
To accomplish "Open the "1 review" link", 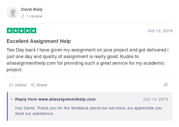I will click(34, 16).
